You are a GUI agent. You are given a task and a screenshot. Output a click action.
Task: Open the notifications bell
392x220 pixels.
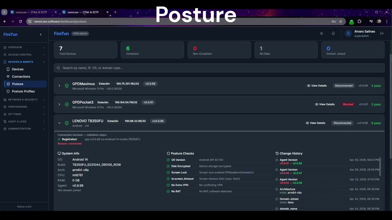pos(333,33)
